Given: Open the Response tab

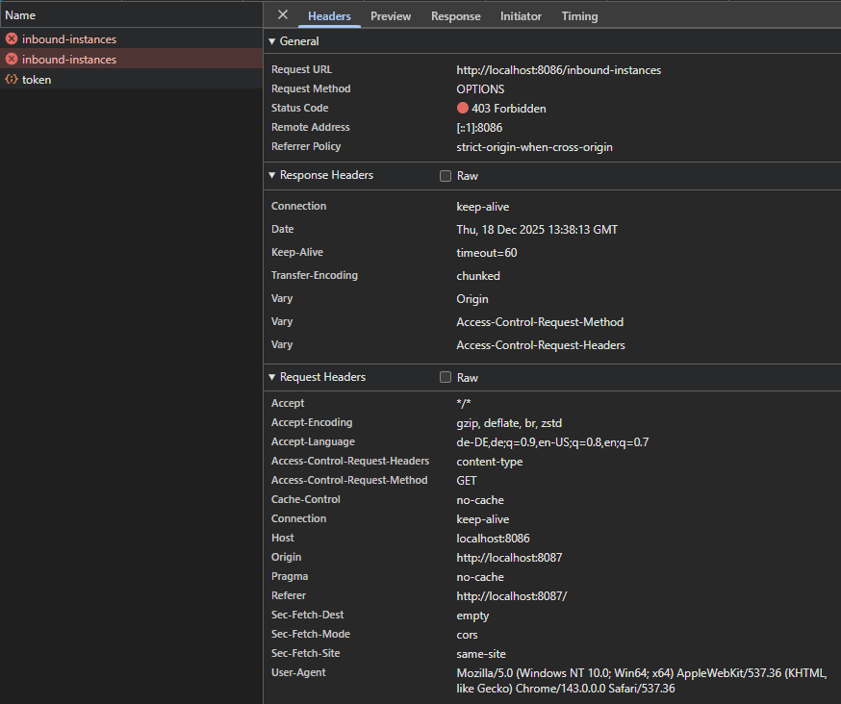Looking at the screenshot, I should (x=455, y=16).
